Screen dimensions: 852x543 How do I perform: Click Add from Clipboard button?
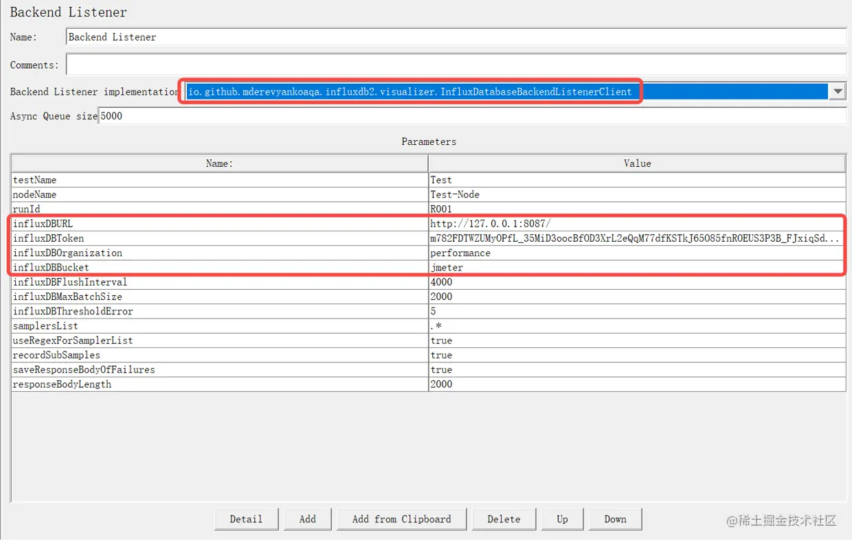point(402,519)
